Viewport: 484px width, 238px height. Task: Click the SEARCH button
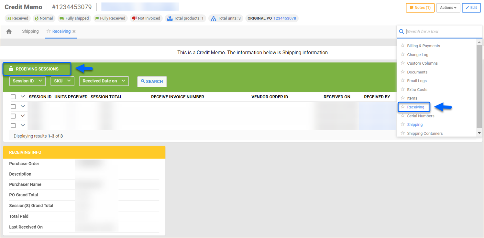point(152,82)
